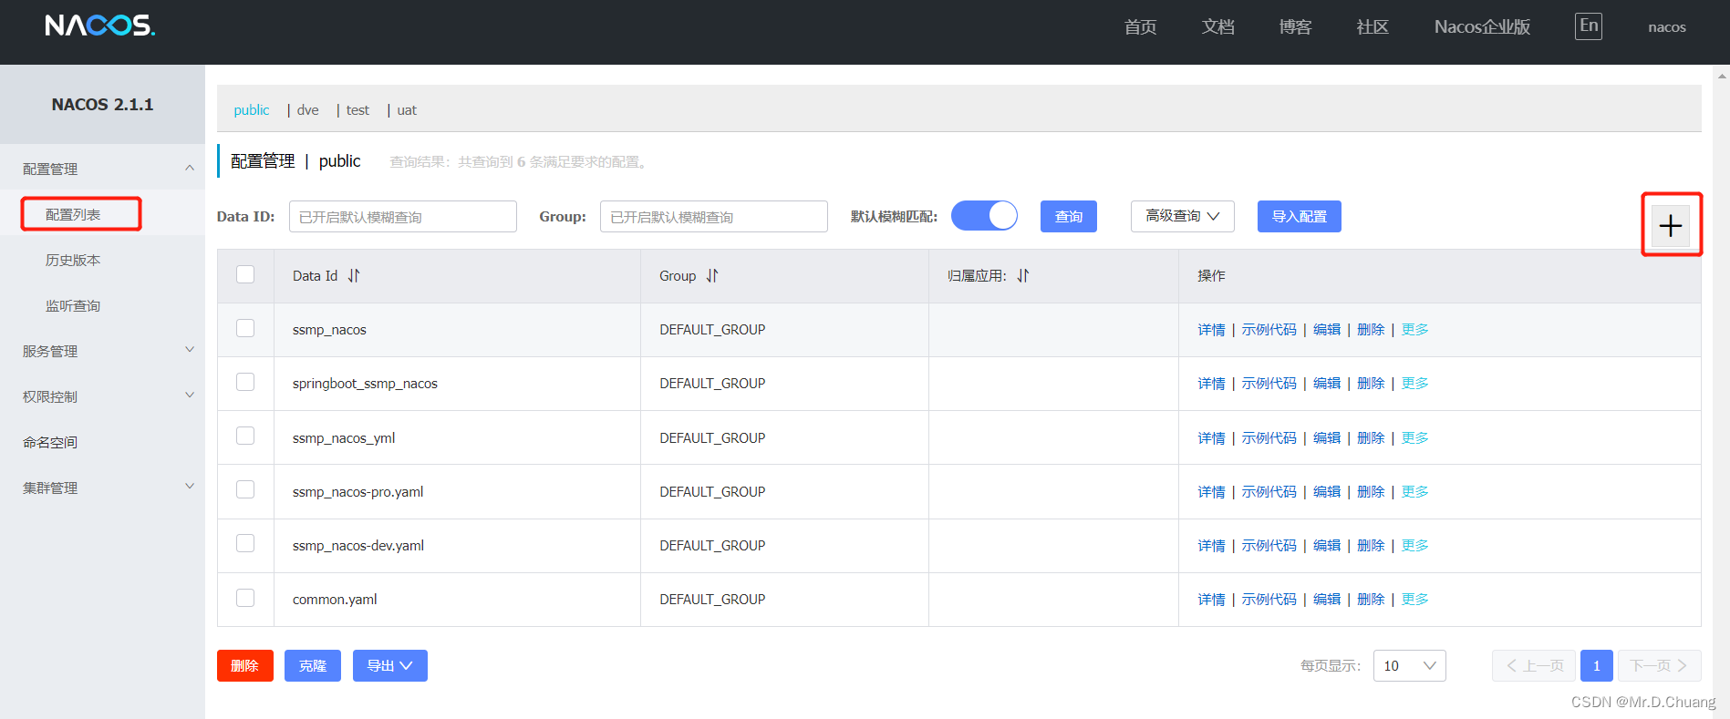Open Nacos企业版 in the top navigation

(x=1482, y=26)
